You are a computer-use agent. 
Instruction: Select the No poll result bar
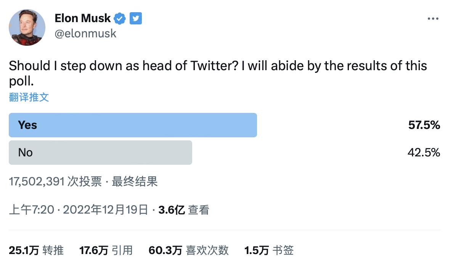point(100,153)
